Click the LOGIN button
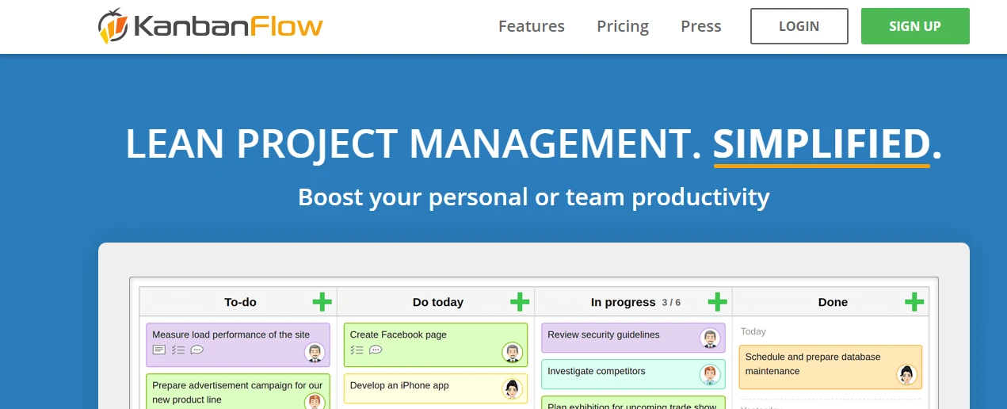The image size is (1007, 409). click(799, 26)
